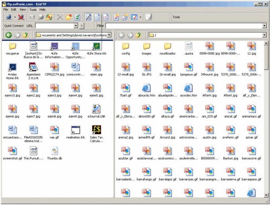Click the synchronize folders icon with orange arrows
The image size is (271, 205).
(x=49, y=17)
